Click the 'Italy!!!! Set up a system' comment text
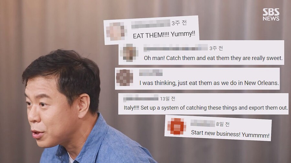 click(x=206, y=108)
